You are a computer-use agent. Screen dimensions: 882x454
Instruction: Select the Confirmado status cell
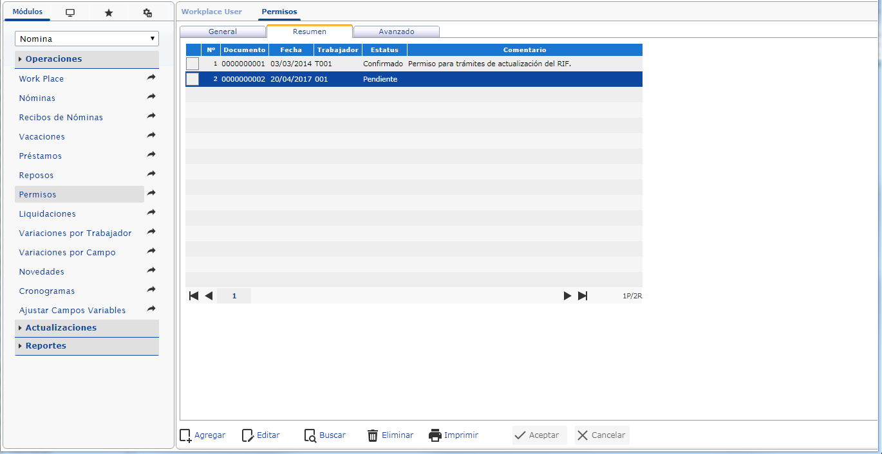coord(383,64)
